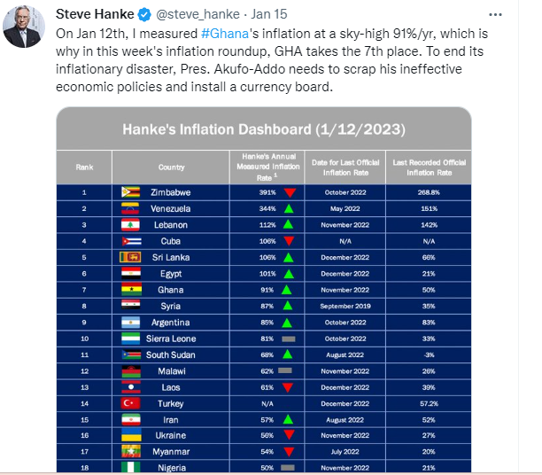Click the blue verified badge icon
This screenshot has width=542, height=475.
(143, 14)
